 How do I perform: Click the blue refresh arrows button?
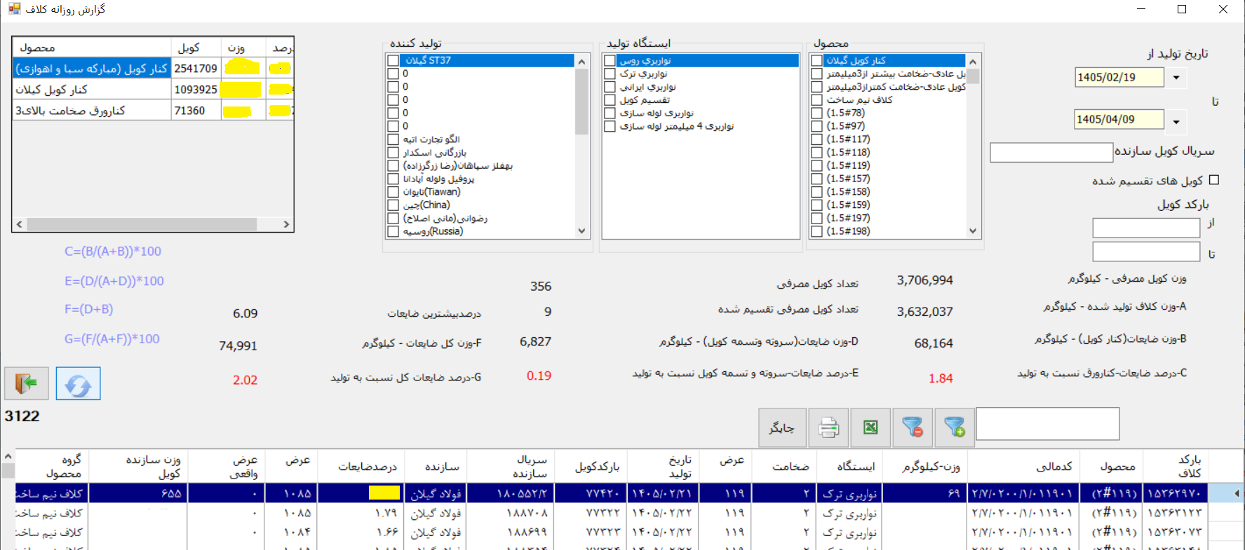78,383
